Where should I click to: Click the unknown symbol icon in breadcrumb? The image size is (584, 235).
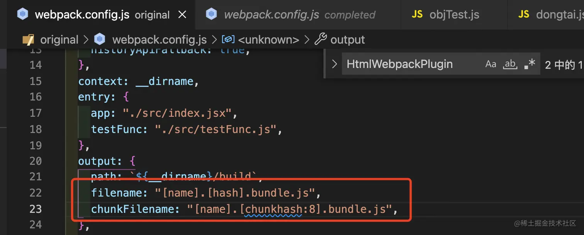[x=228, y=40]
